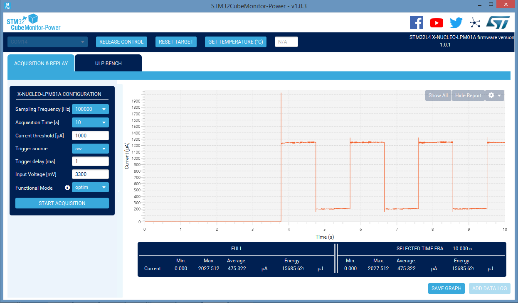
Task: Switch to the ULP Bench tab
Action: click(109, 64)
